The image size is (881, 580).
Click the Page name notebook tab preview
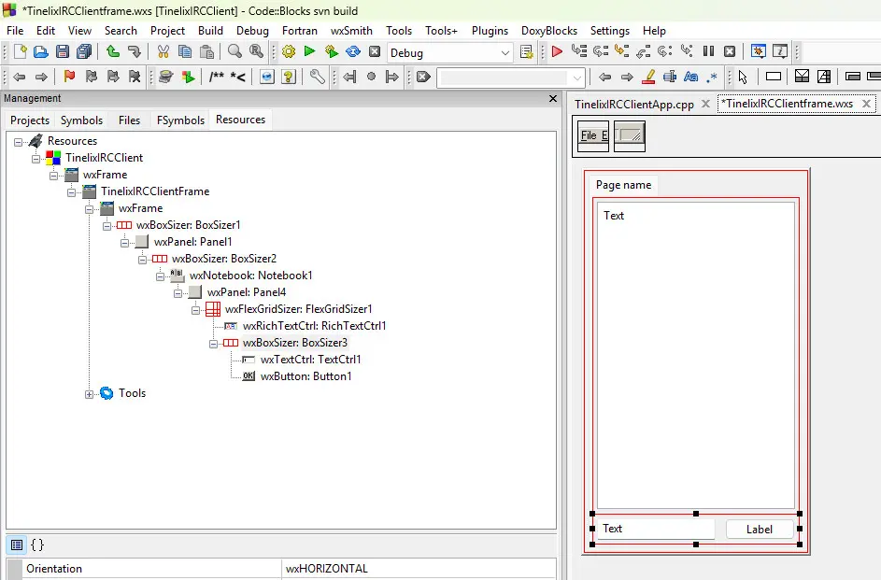(x=623, y=185)
